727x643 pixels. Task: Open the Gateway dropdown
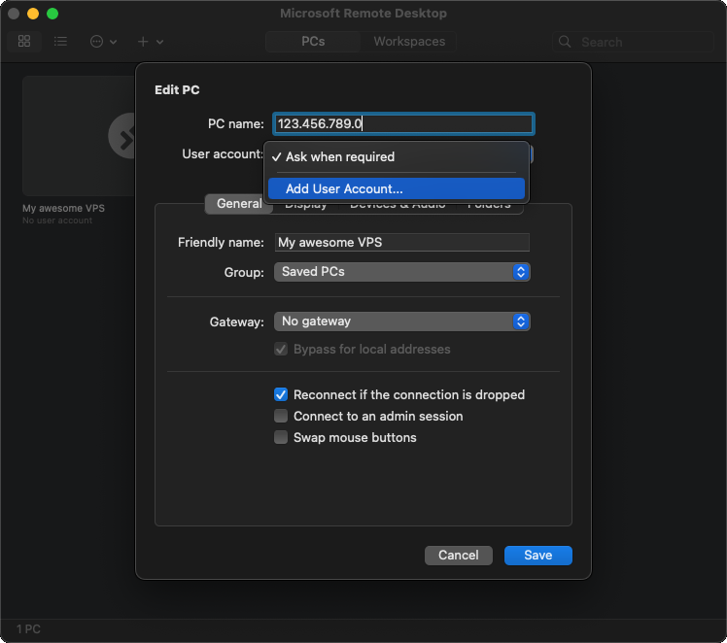tap(401, 321)
